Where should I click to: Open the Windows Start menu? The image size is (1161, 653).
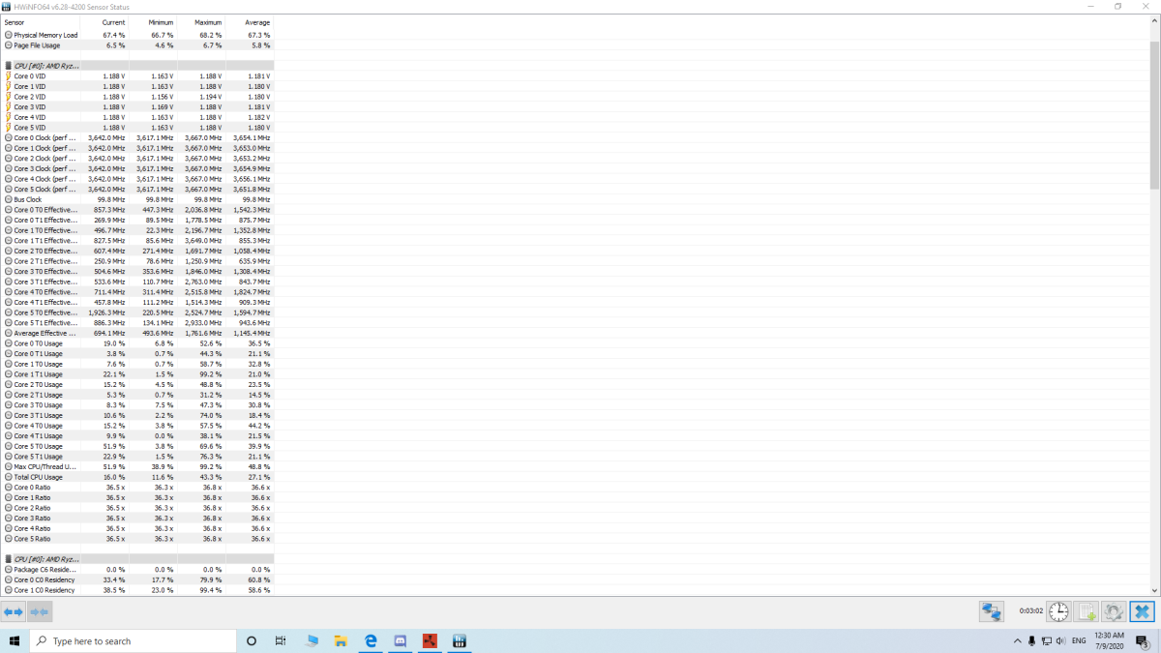[15, 640]
